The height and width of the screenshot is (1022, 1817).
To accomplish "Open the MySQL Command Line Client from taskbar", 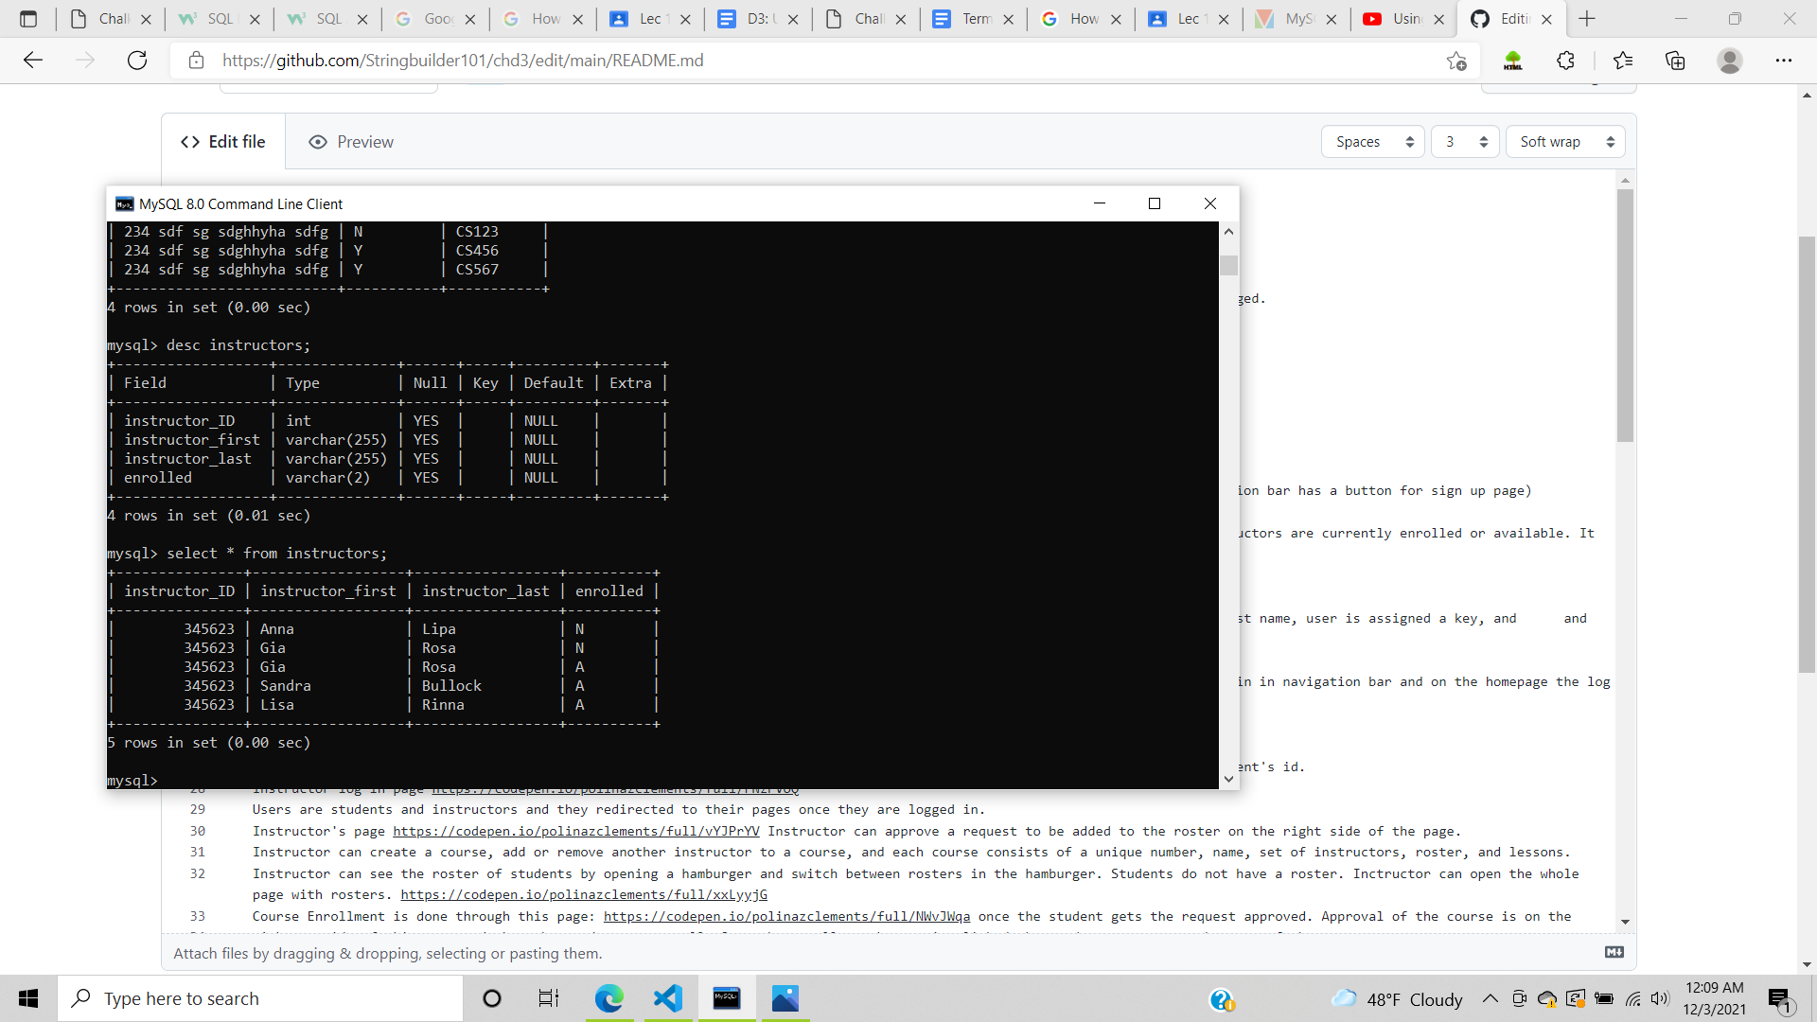I will coord(726,998).
